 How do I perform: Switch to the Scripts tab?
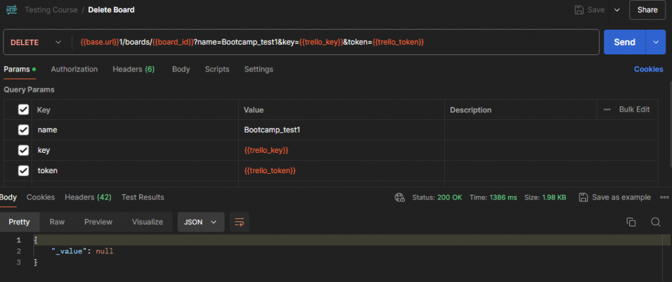(217, 69)
